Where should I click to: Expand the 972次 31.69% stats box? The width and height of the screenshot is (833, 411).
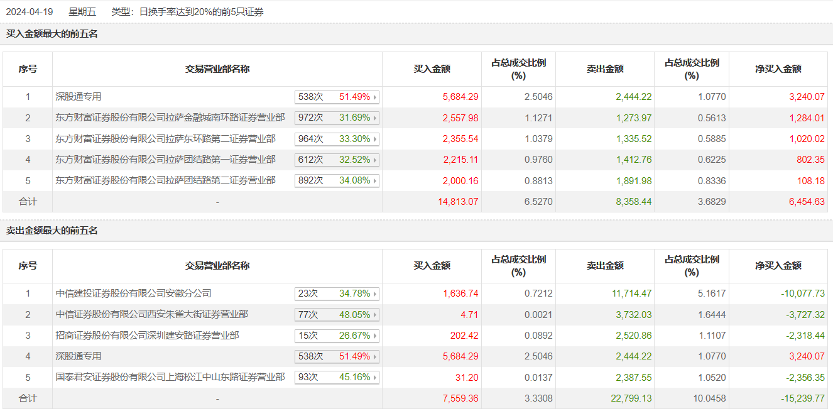337,118
